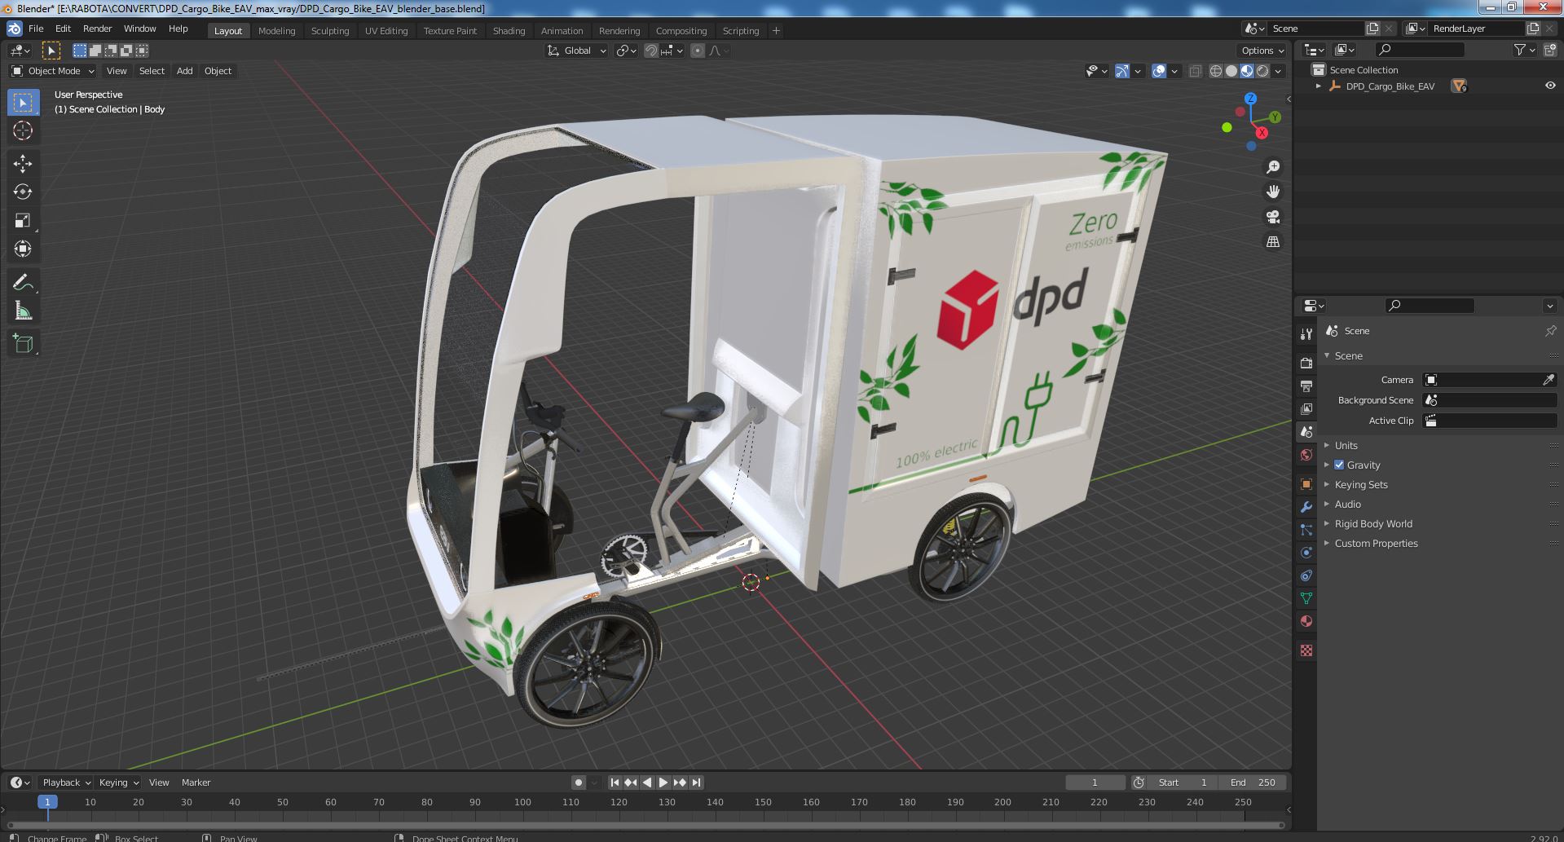Select the Measure tool
Screen dimensions: 1564x842
point(23,311)
